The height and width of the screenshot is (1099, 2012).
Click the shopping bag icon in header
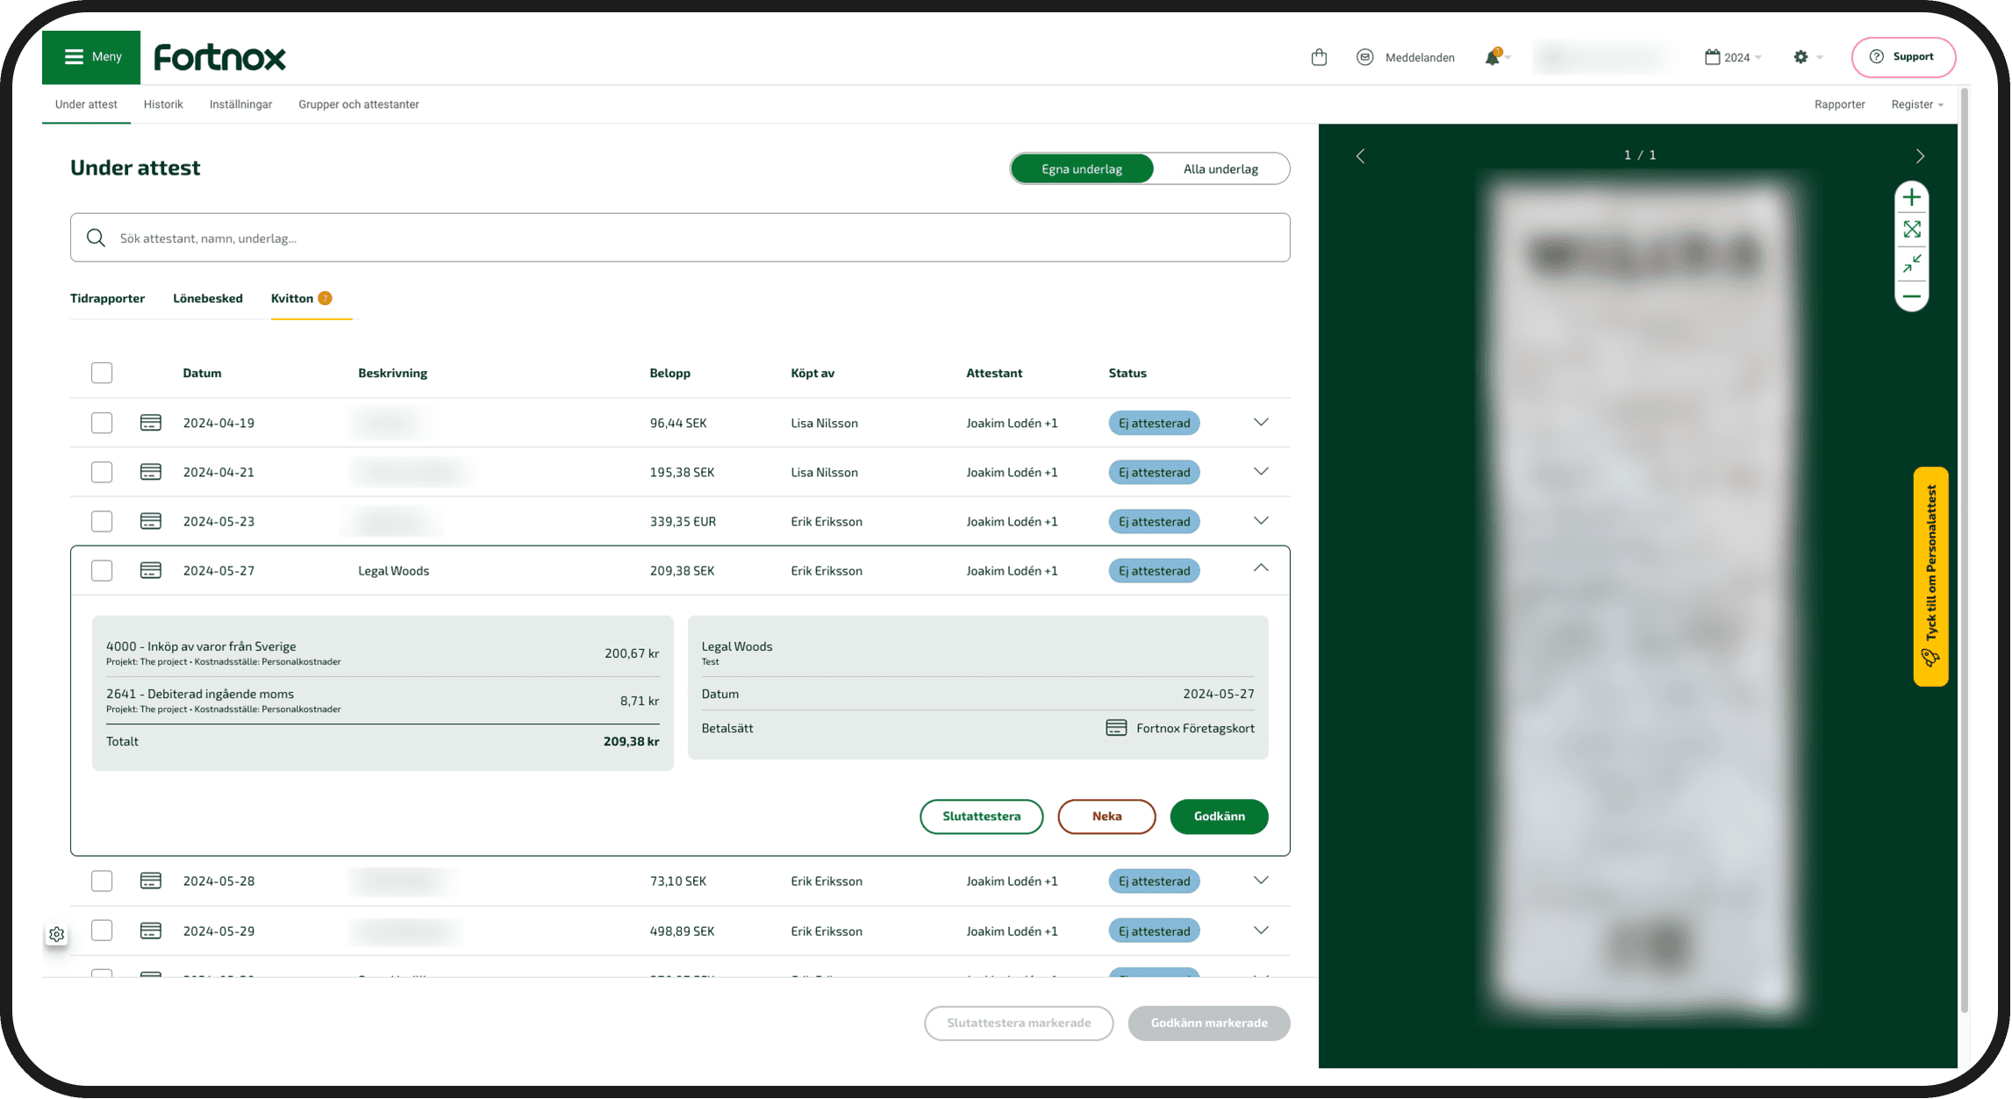tap(1318, 57)
